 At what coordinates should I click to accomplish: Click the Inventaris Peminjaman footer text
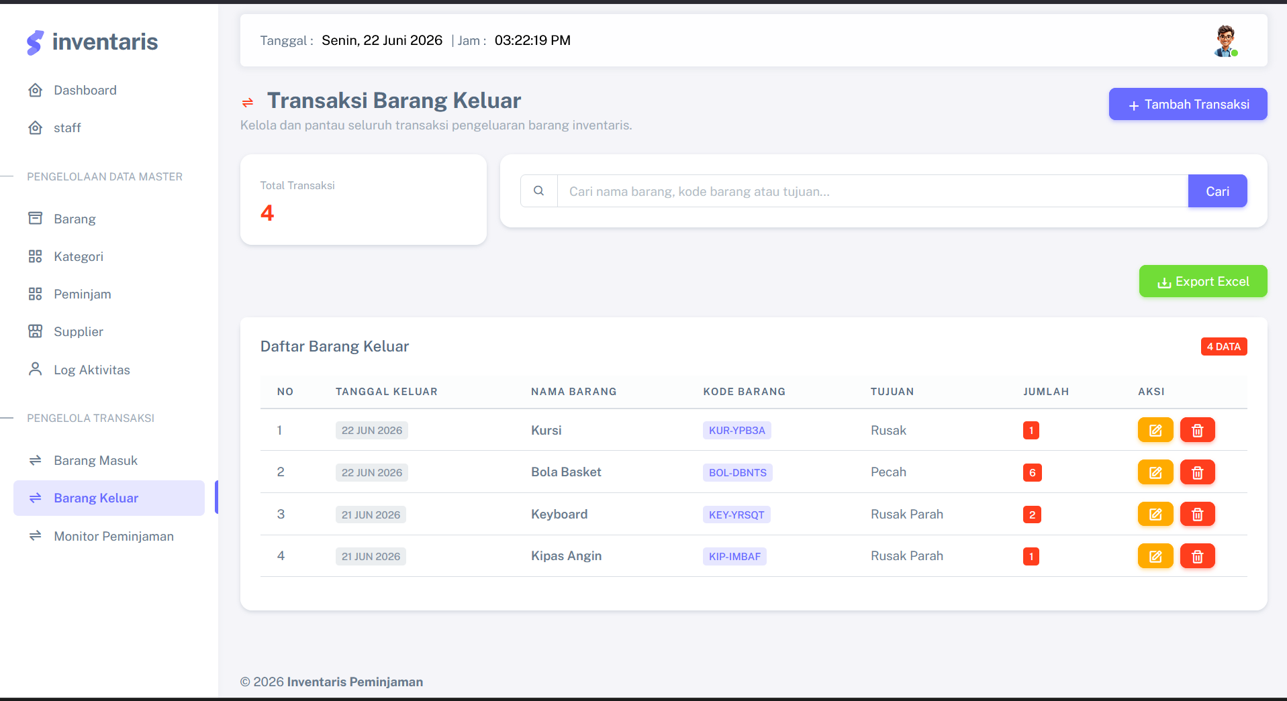coord(354,682)
